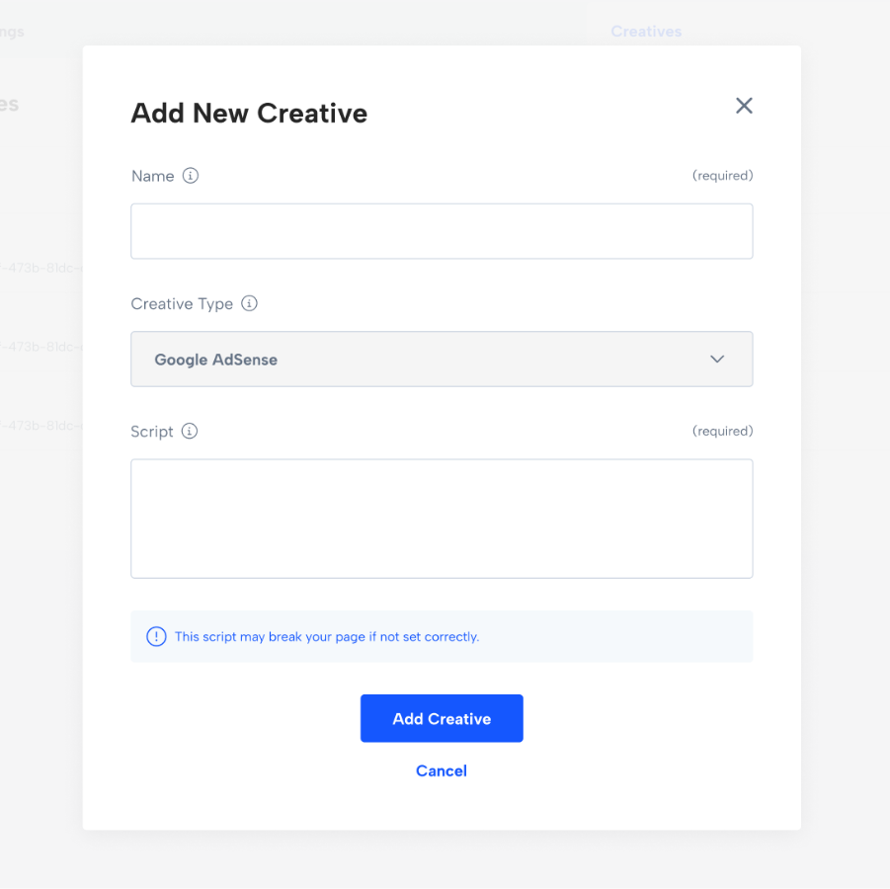Click the warning icon in script notice
The width and height of the screenshot is (890, 889).
(156, 636)
